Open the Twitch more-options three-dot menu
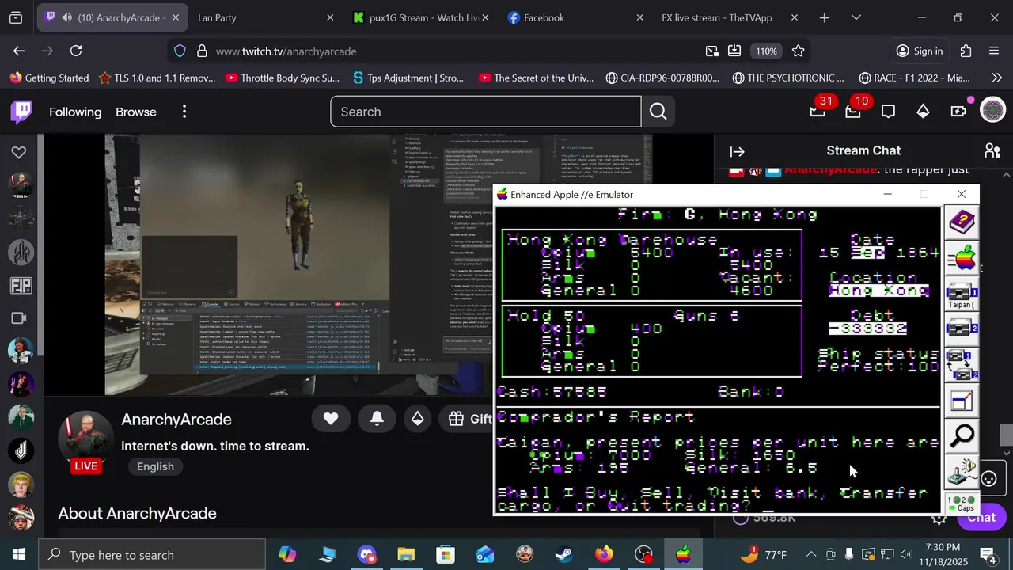 tap(184, 112)
